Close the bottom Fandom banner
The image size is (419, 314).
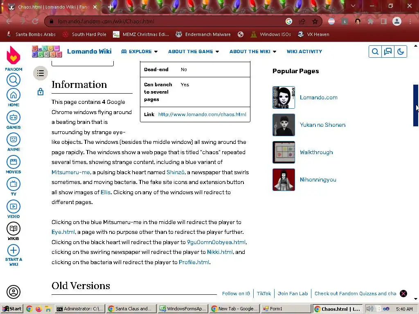[403, 294]
